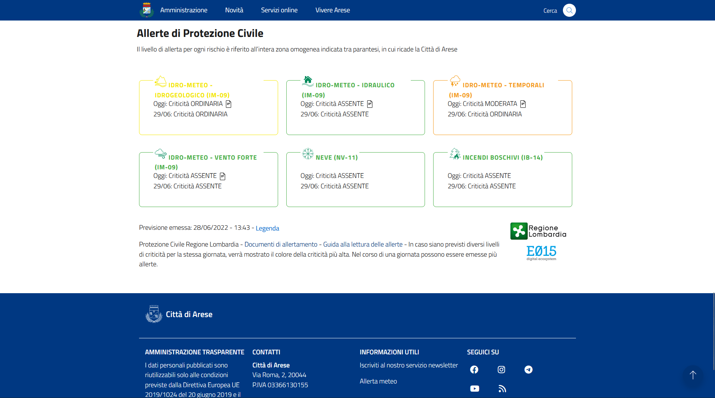
Task: Click the search magnifier icon
Action: click(569, 10)
